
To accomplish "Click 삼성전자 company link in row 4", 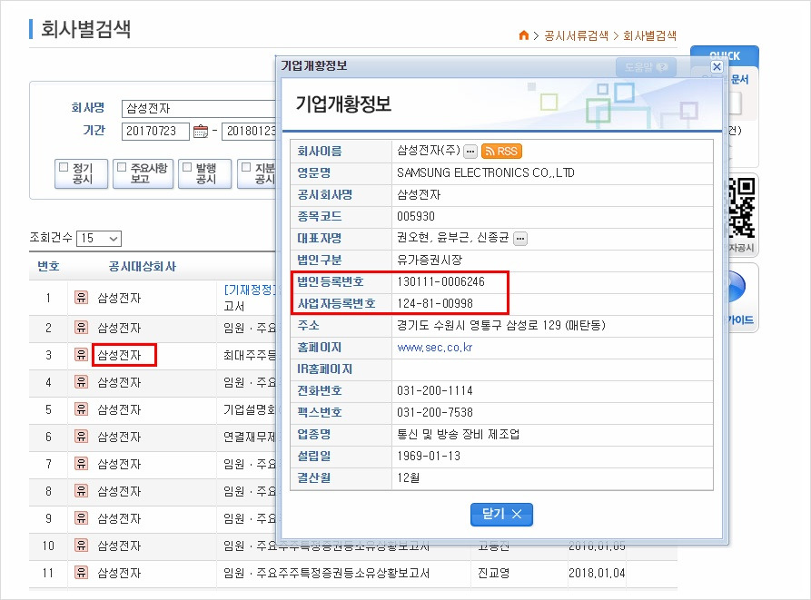I will [120, 382].
